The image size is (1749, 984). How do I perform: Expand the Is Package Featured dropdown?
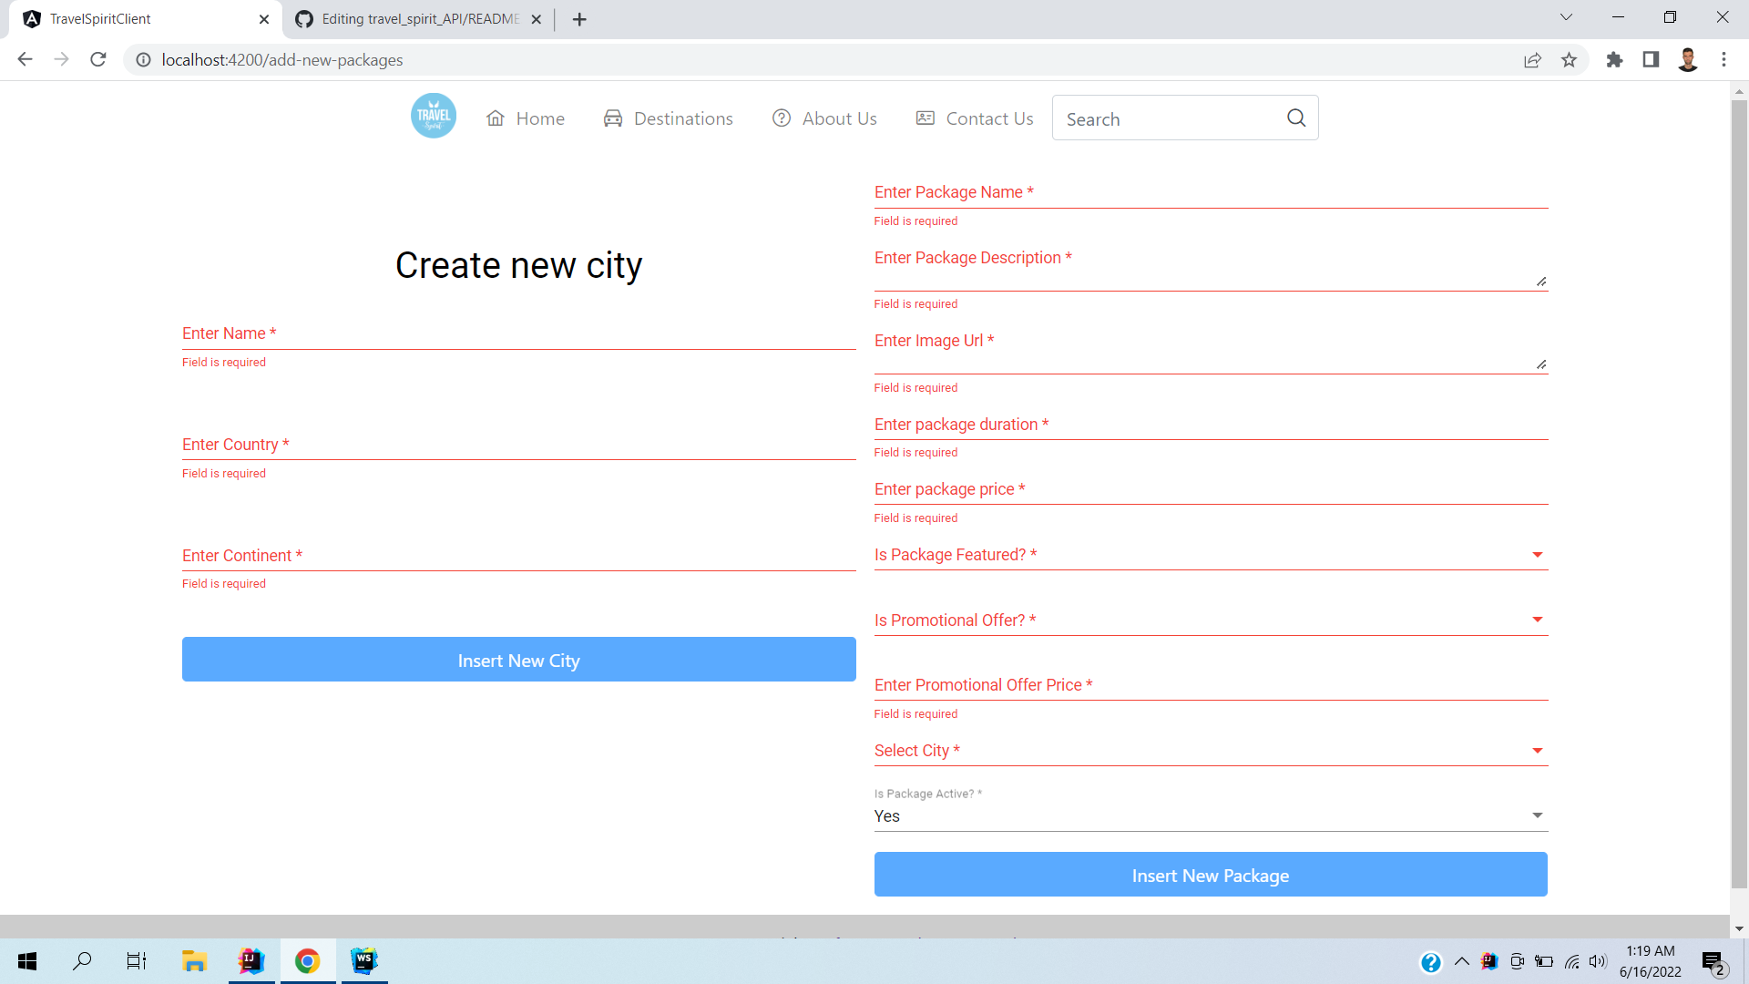1211,555
